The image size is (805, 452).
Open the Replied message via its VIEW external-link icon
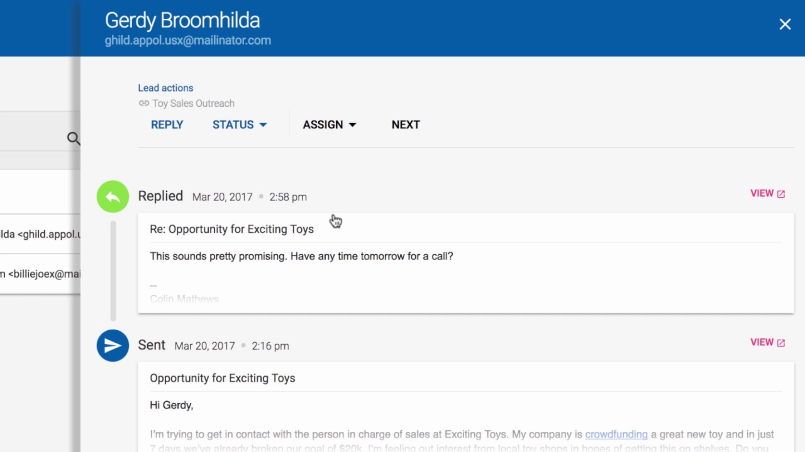pos(781,194)
